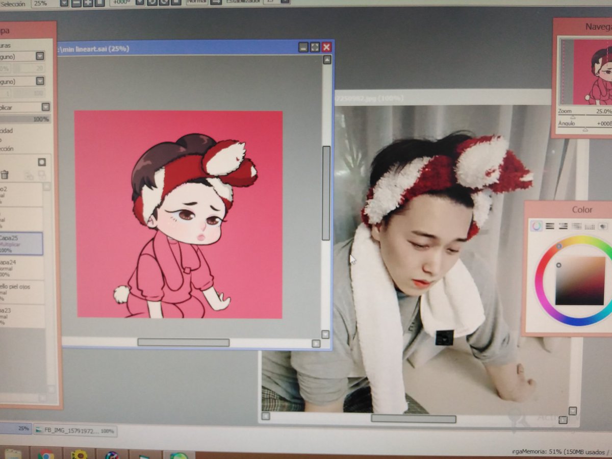Click the rotate counterclockwise icon in top toolbar
The height and width of the screenshot is (459, 612).
[x=152, y=3]
